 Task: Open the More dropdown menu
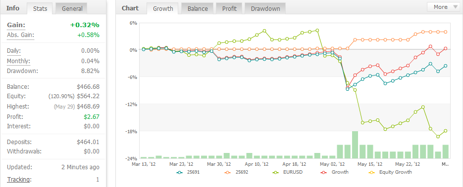(443, 7)
